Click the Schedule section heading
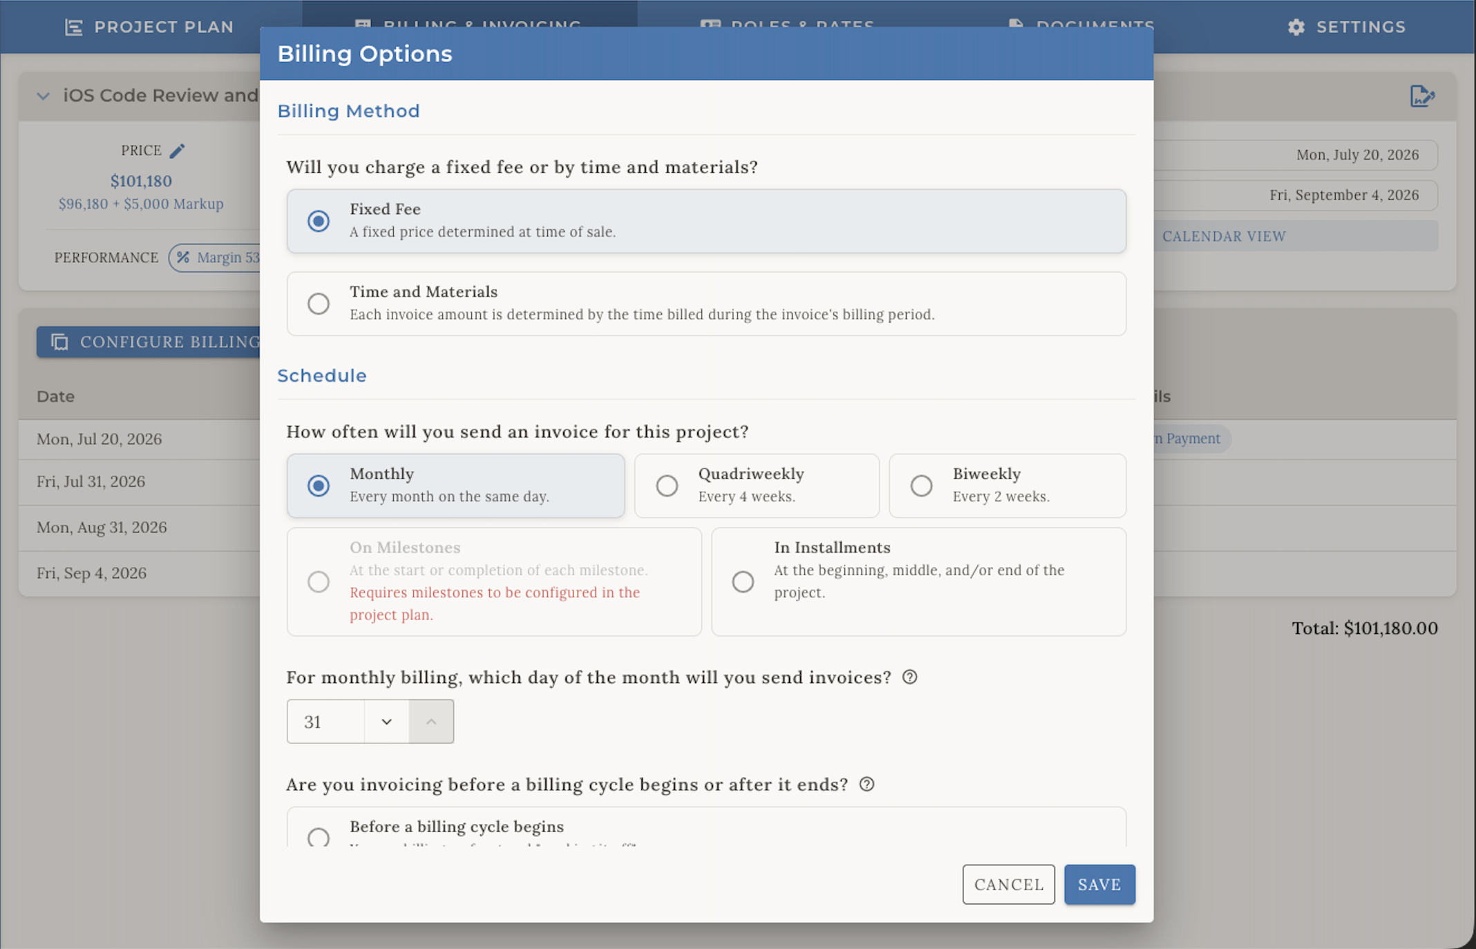 [321, 375]
